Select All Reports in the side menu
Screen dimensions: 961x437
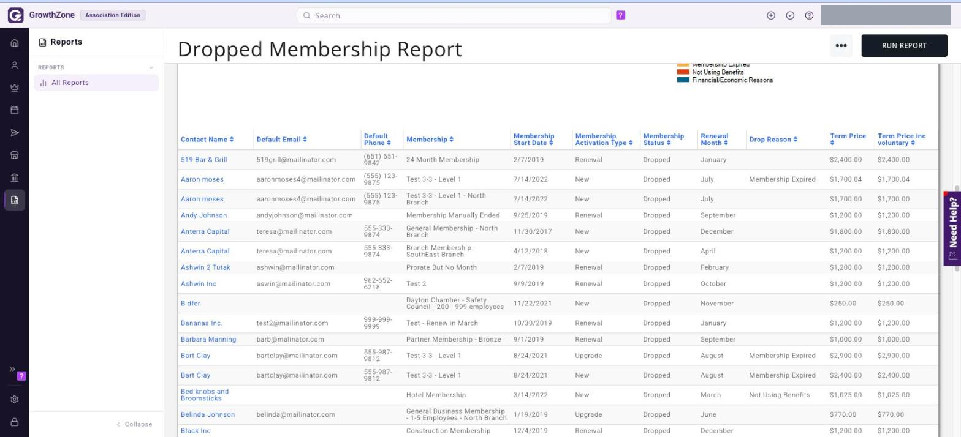click(96, 83)
